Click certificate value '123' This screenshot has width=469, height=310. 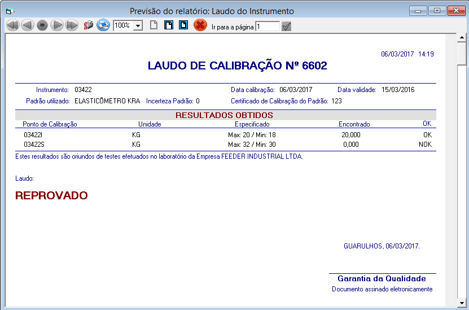click(336, 101)
